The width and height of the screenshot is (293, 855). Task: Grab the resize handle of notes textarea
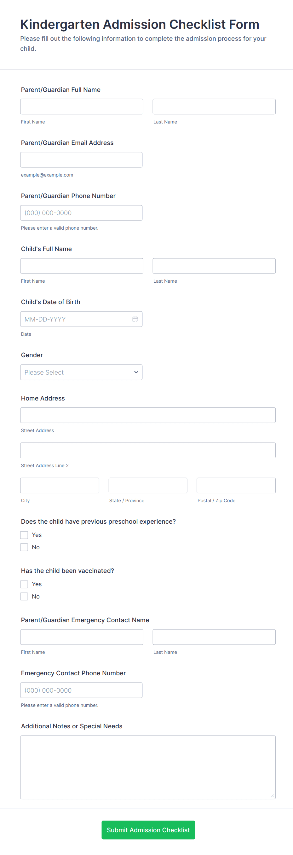coord(273,796)
